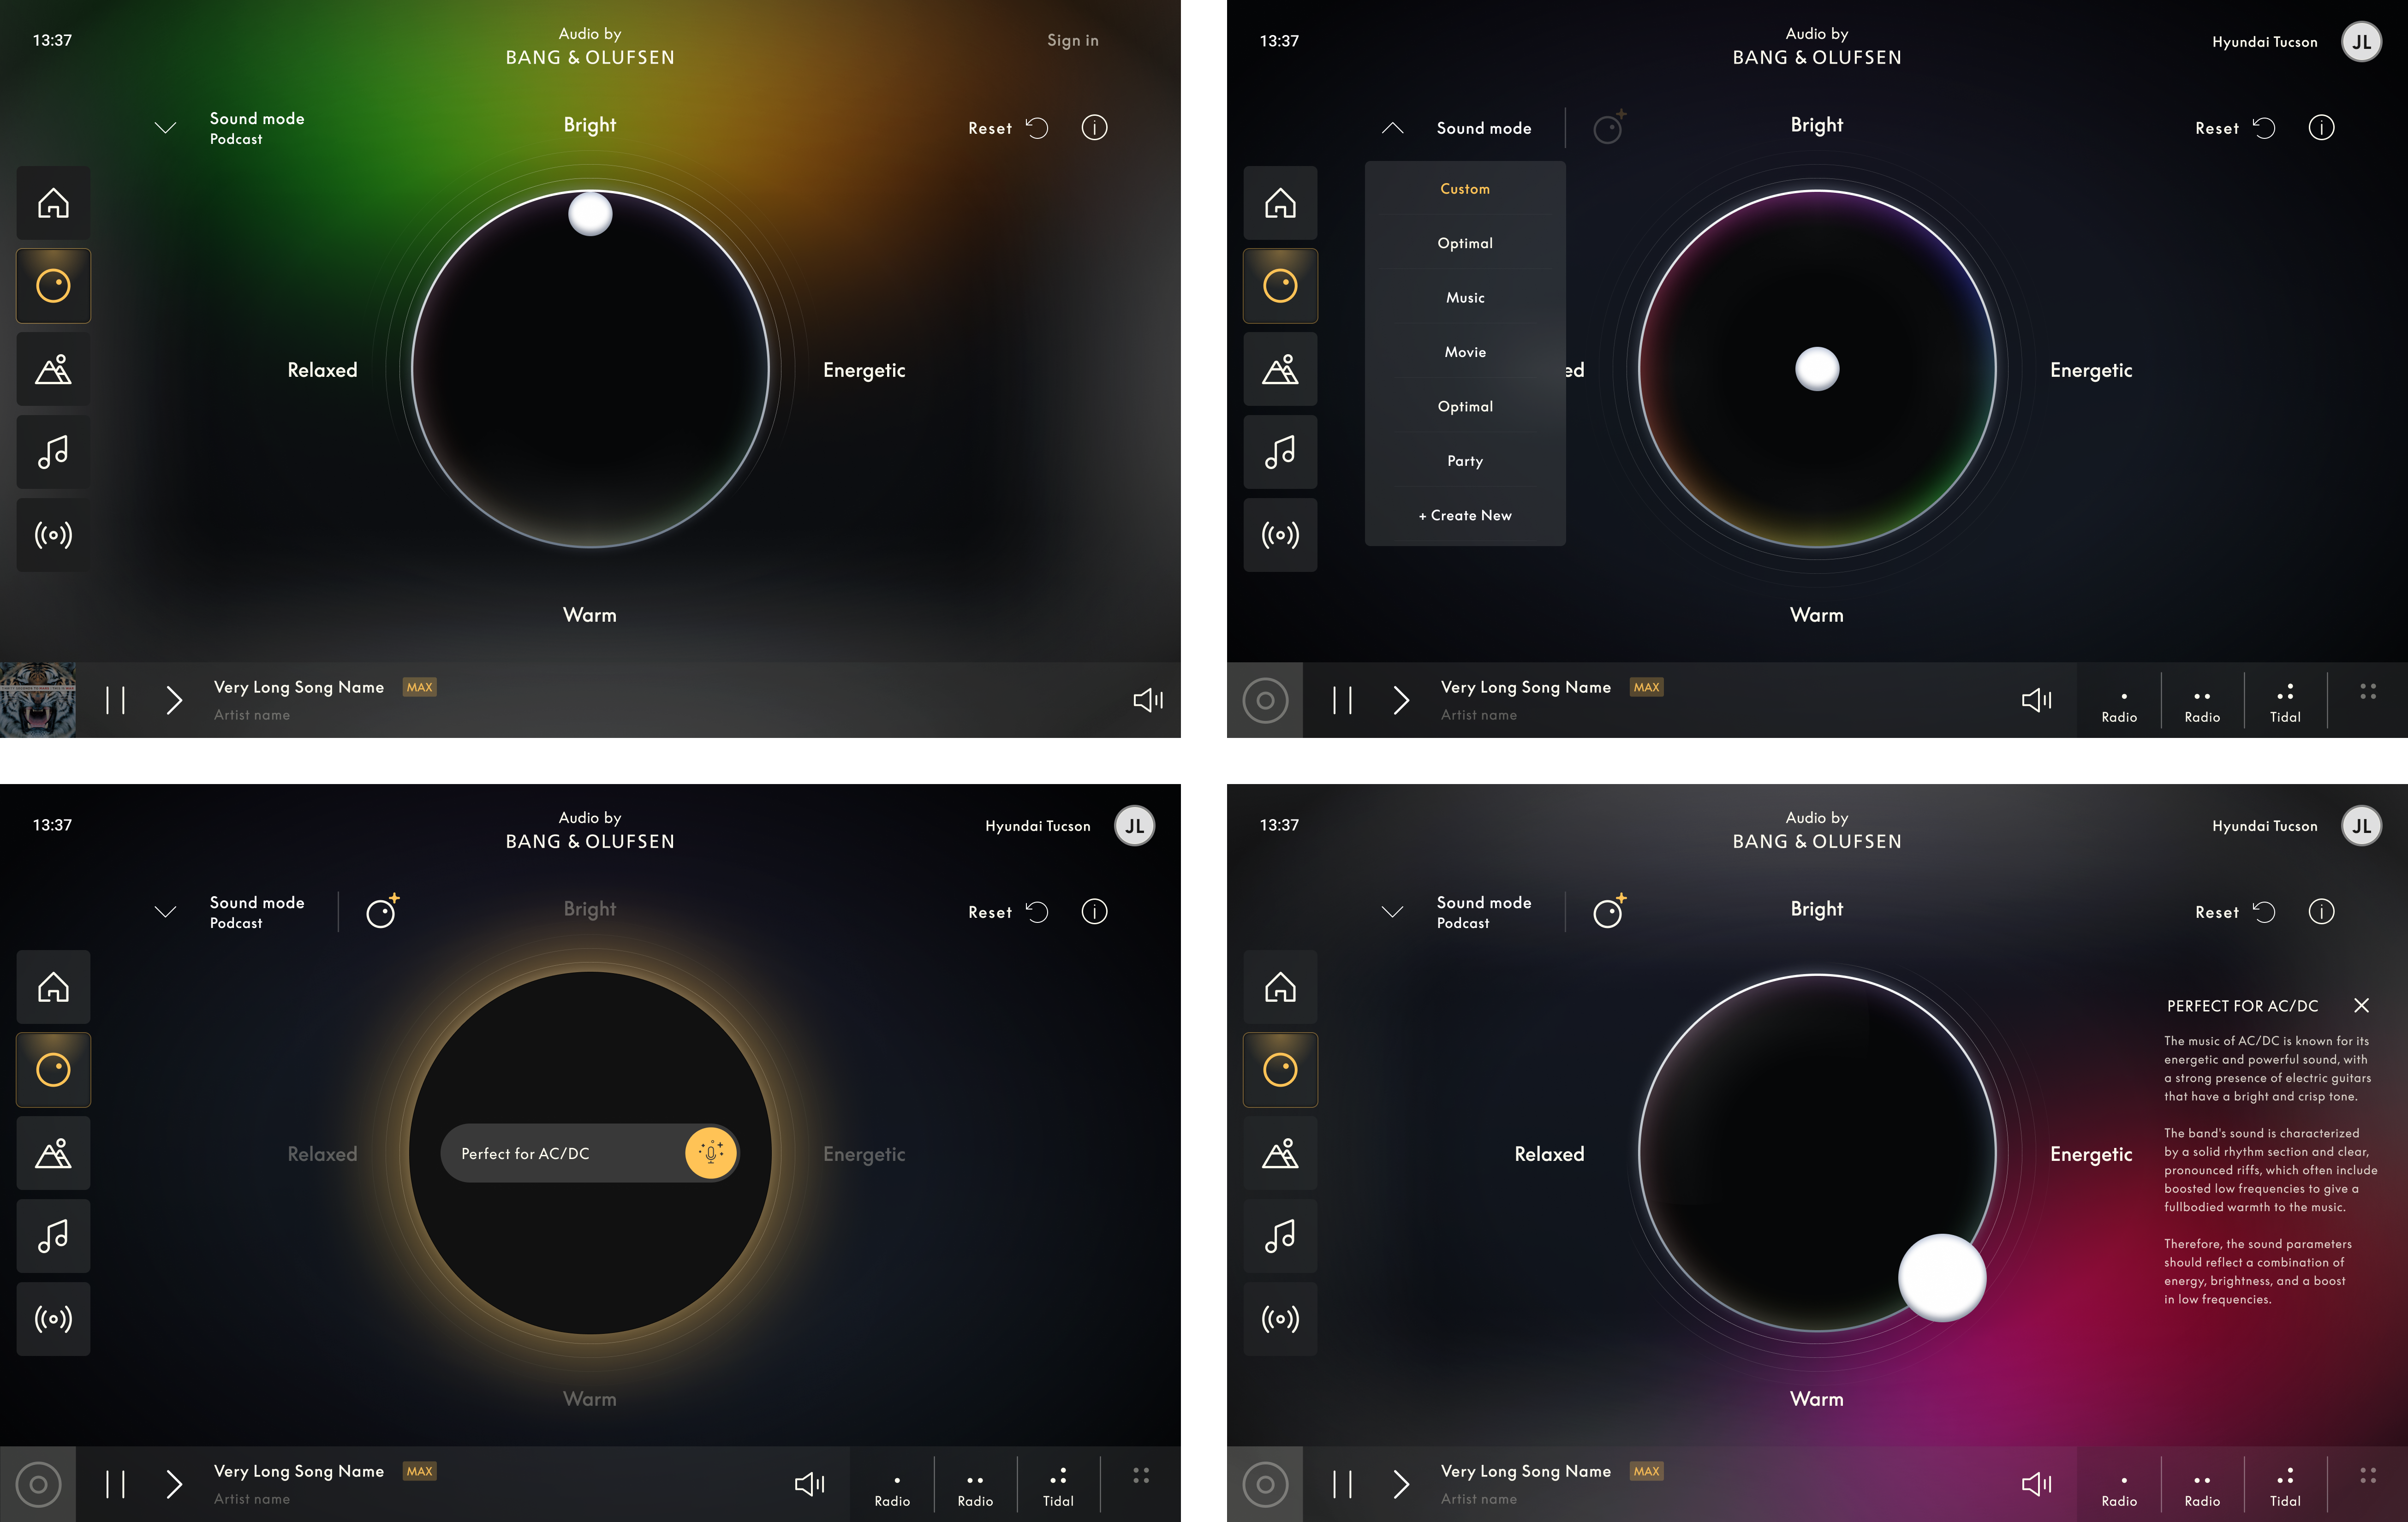Close the Perfect for AC/DC description panel
Screen dimensions: 2408x1522
(x=2362, y=1005)
